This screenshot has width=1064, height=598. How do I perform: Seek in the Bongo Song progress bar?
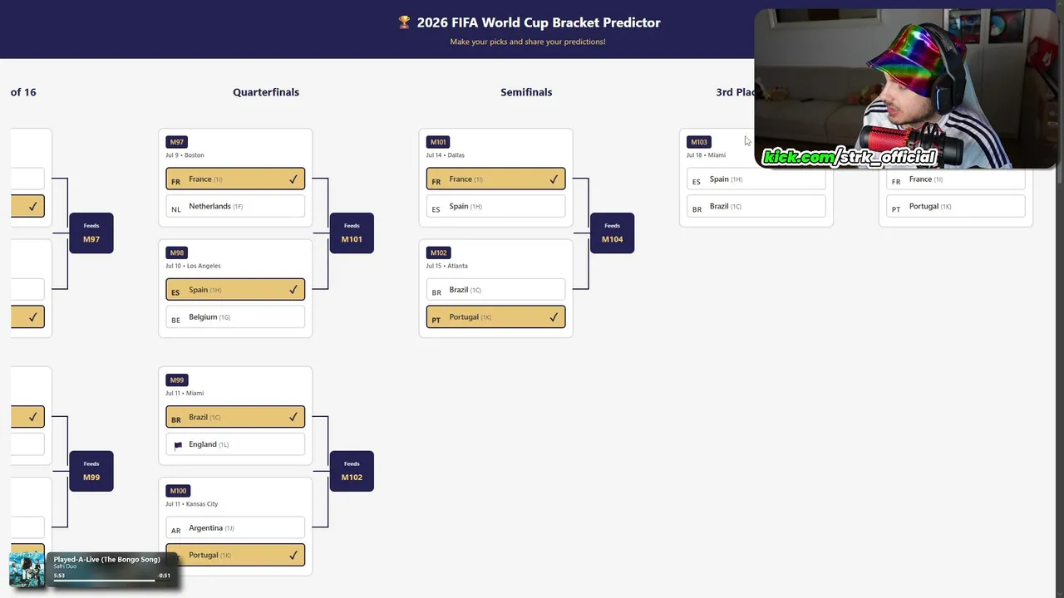[106, 581]
